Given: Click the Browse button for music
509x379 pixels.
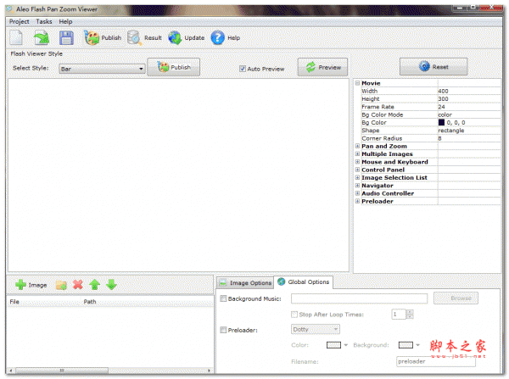Looking at the screenshot, I should pos(456,298).
